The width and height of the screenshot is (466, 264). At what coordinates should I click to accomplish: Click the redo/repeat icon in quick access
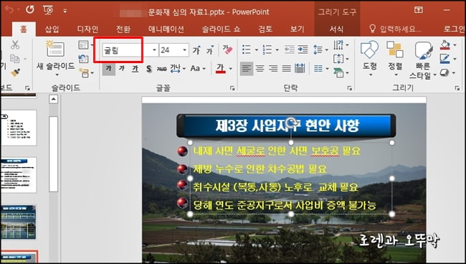tap(29, 10)
